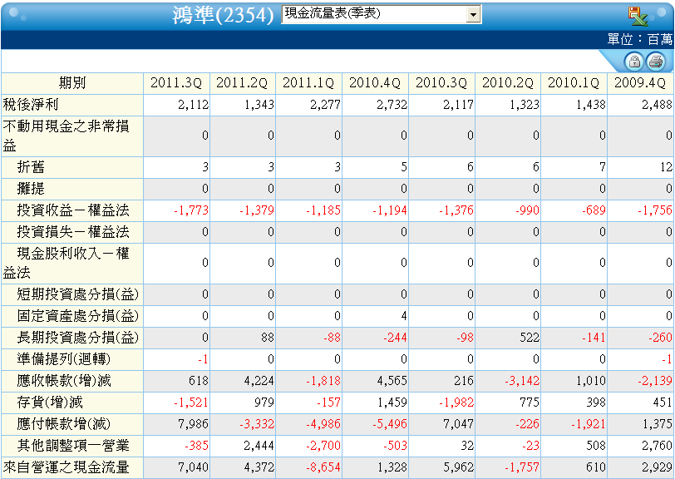The height and width of the screenshot is (479, 675).
Task: Open the 現金流量表(季表) dropdown arrow
Action: point(474,14)
